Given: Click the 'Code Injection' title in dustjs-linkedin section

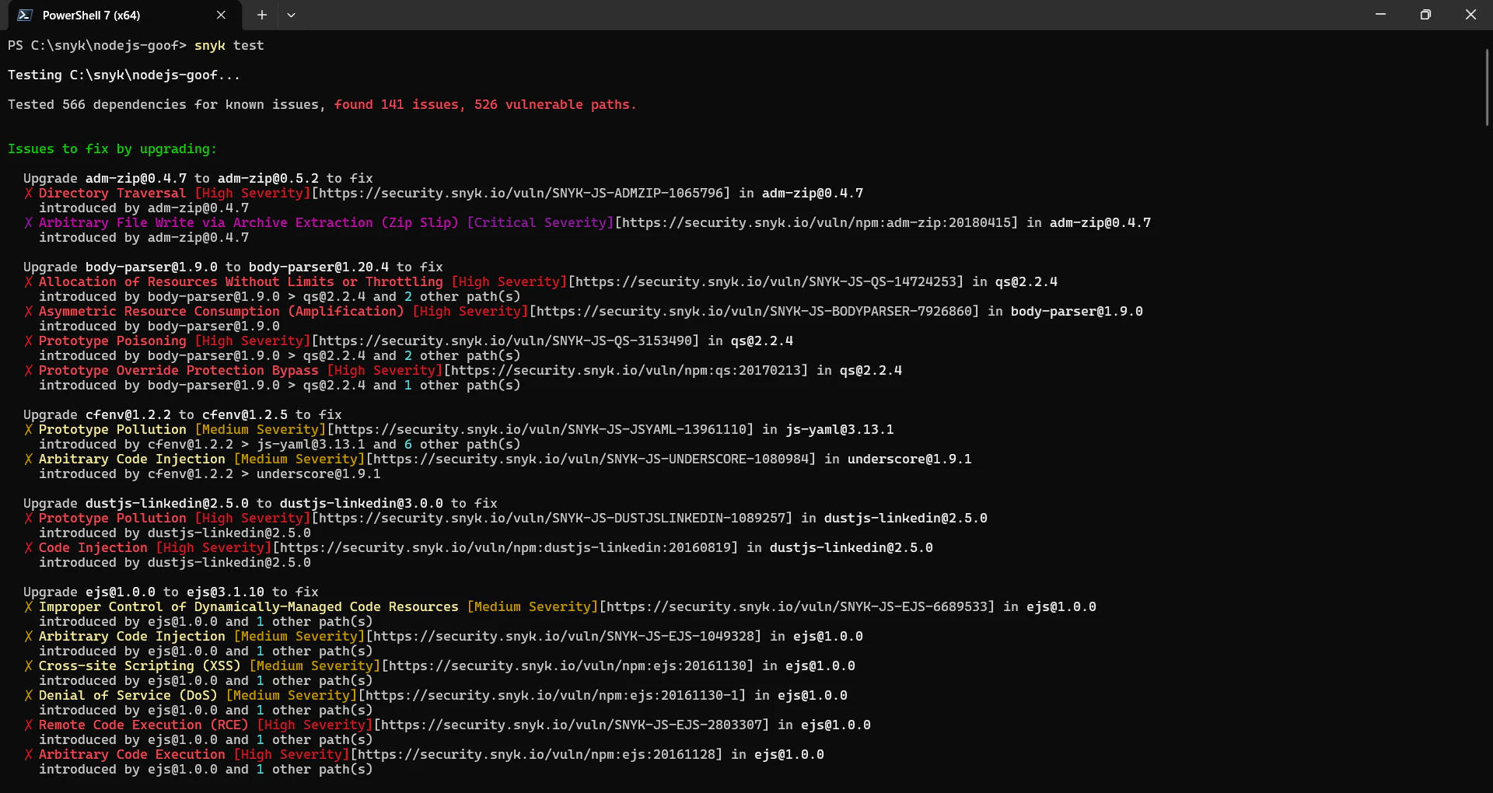Looking at the screenshot, I should pyautogui.click(x=93, y=547).
